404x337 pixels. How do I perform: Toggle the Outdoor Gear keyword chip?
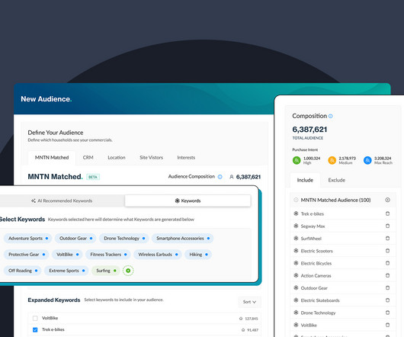pyautogui.click(x=75, y=239)
